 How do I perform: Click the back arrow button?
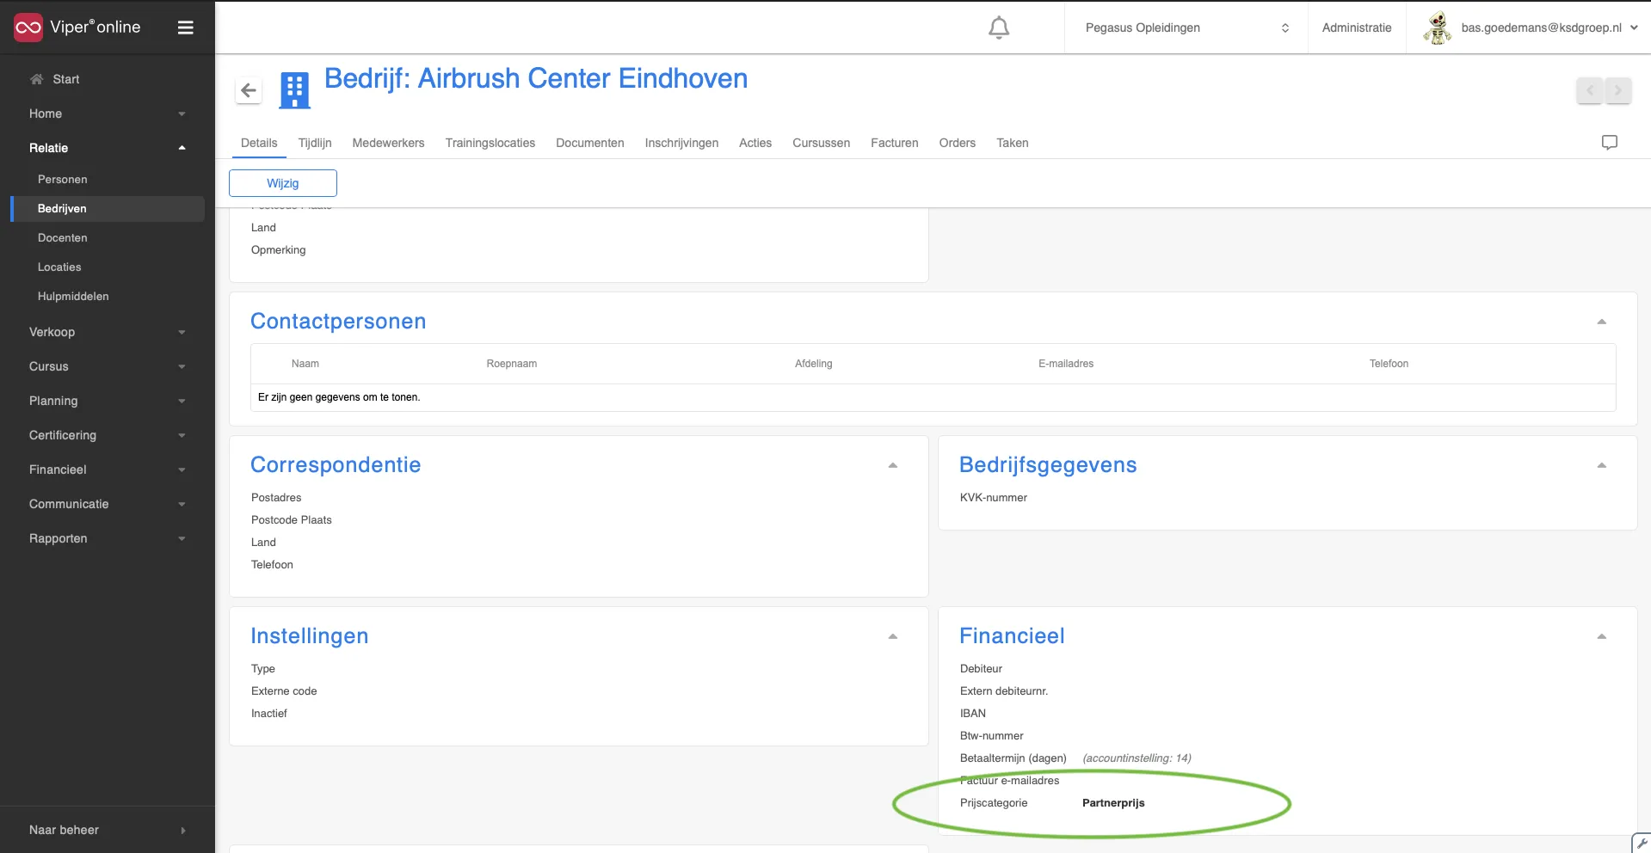pyautogui.click(x=249, y=90)
